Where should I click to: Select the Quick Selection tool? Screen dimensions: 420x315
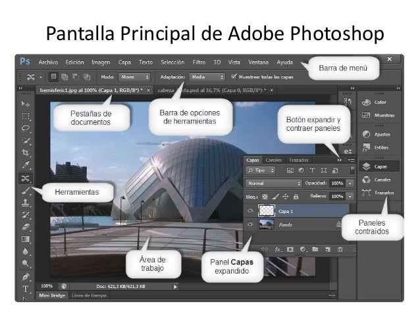[26, 141]
